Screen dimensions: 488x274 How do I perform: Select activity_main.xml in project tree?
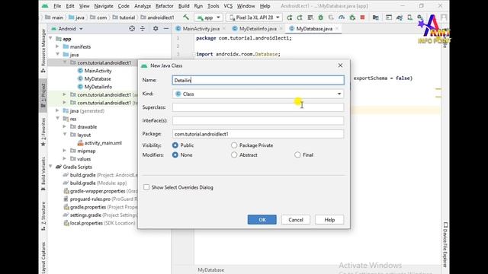(103, 143)
